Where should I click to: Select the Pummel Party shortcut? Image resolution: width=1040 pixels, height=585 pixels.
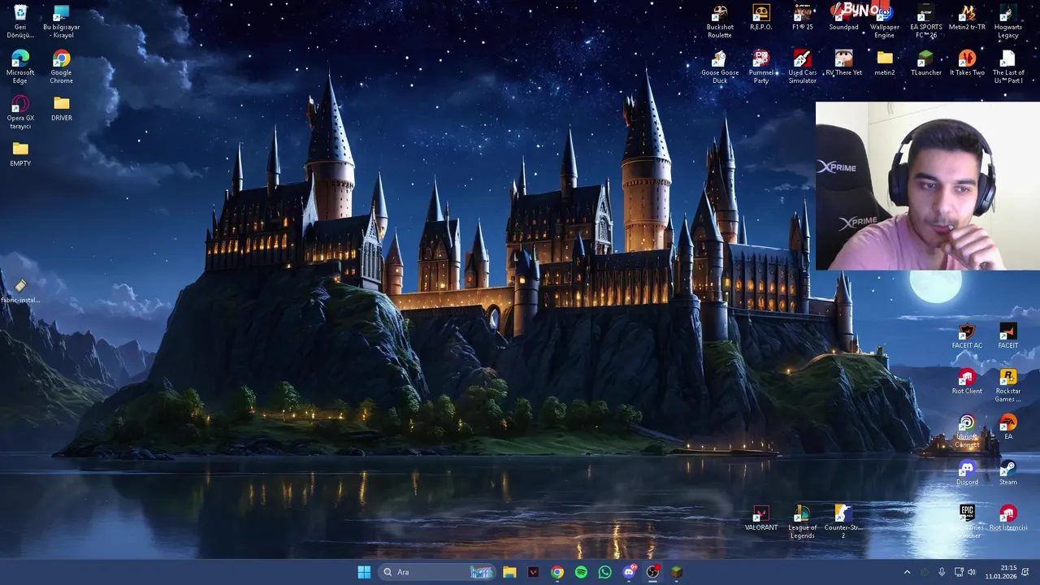760,67
